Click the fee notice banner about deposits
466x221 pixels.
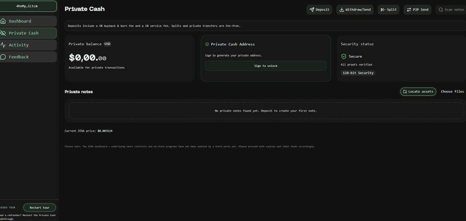point(265,26)
